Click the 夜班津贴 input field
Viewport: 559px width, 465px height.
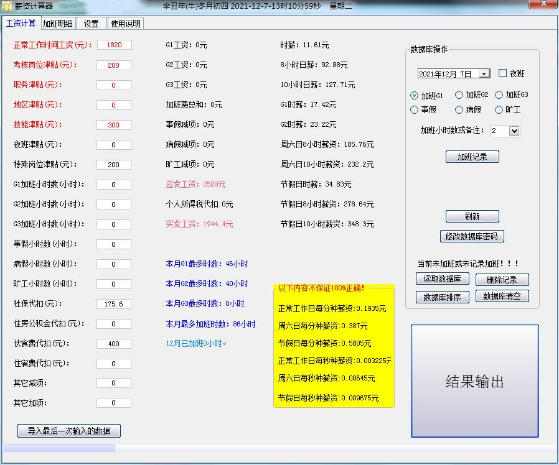coord(114,145)
